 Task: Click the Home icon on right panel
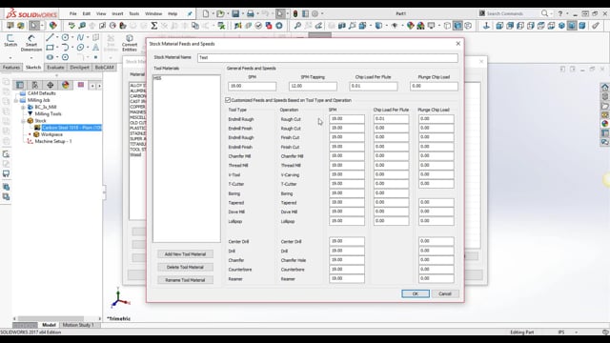click(604, 87)
